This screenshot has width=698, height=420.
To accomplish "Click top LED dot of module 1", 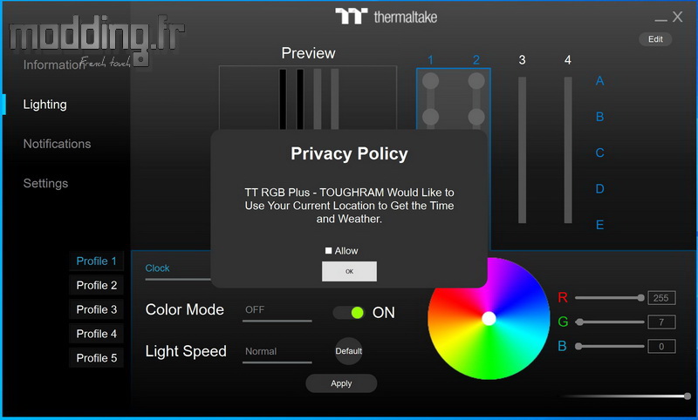I will (x=430, y=81).
